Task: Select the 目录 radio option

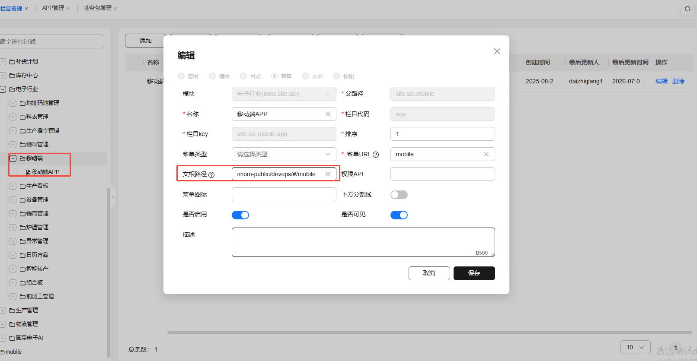Action: (x=243, y=76)
